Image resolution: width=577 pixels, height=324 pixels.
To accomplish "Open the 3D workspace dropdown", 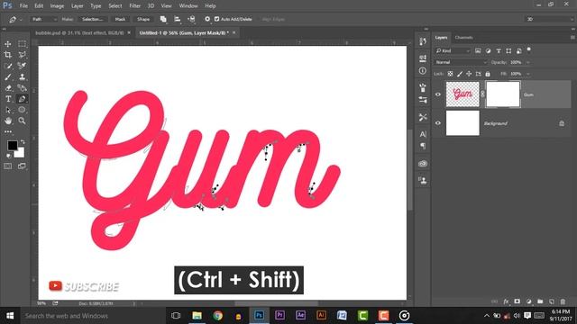I will 550,19.
